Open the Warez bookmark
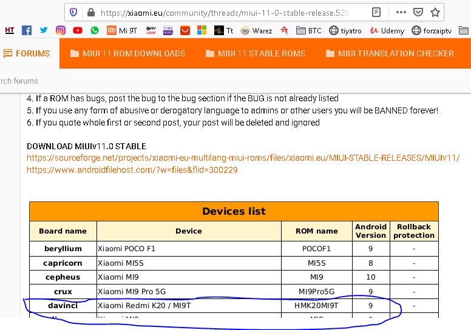Viewport: 471px width, 330px height. click(256, 30)
